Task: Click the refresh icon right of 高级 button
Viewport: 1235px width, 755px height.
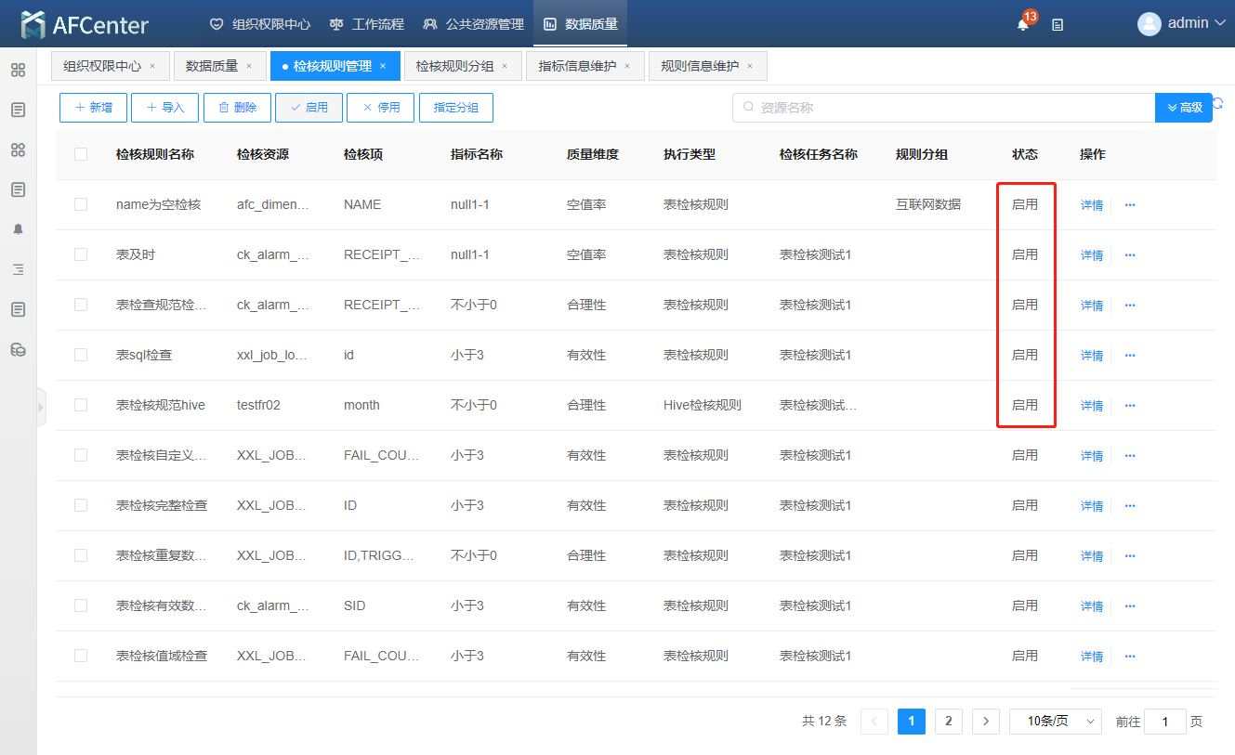Action: click(x=1218, y=104)
